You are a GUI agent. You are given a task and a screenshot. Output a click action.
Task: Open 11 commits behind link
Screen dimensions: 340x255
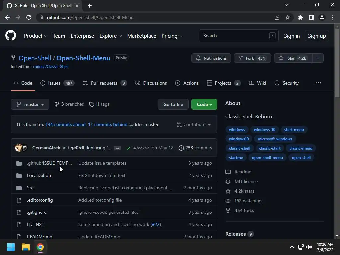[x=108, y=124]
